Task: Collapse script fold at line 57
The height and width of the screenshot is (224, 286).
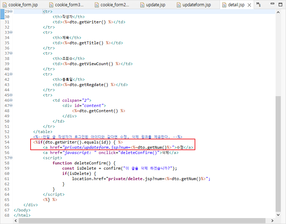Action: [11, 157]
